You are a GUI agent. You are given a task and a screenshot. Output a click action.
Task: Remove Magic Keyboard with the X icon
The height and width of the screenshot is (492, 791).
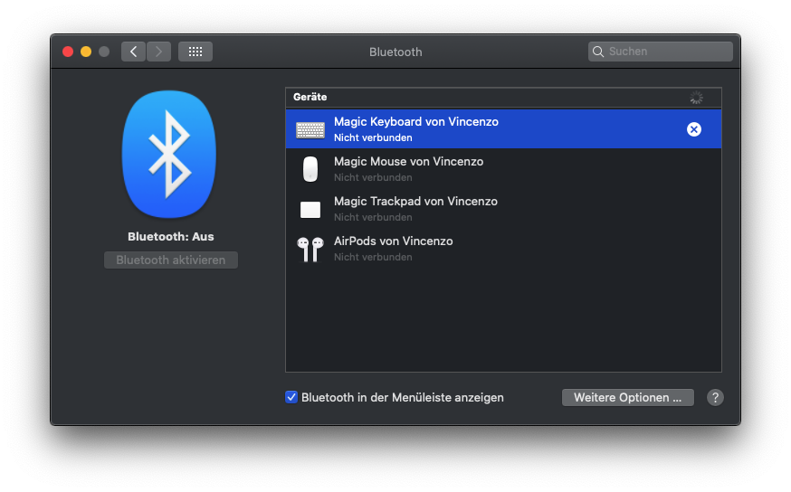(693, 129)
